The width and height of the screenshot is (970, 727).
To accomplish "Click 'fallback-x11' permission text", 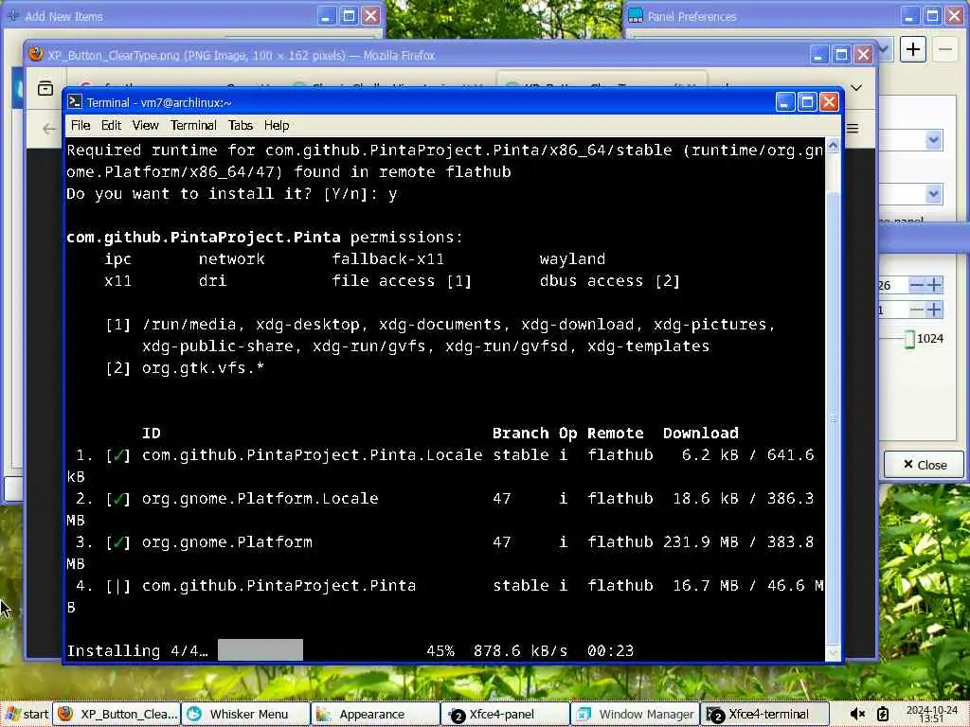I will pyautogui.click(x=387, y=259).
